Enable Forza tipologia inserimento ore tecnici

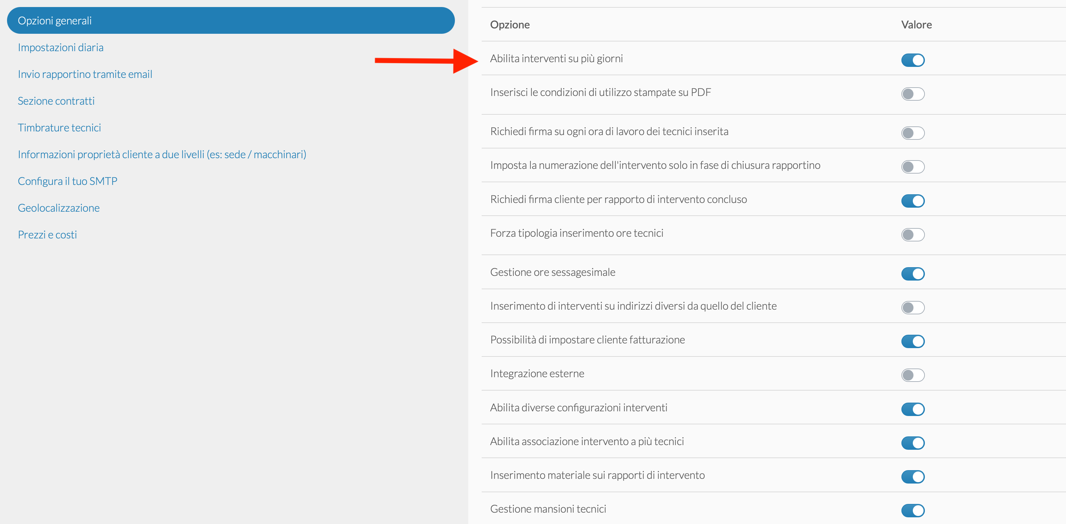(912, 235)
